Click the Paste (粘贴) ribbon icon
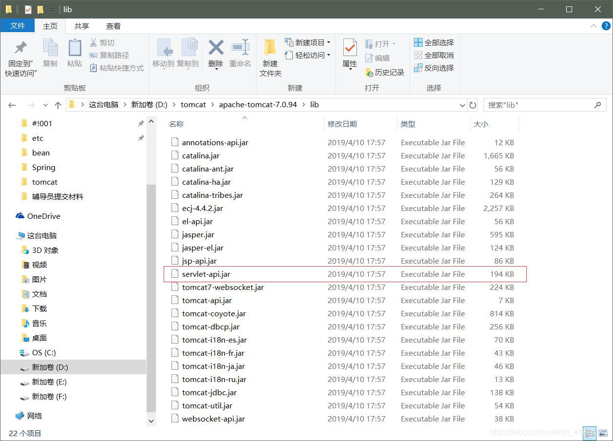The image size is (613, 441). point(74,48)
